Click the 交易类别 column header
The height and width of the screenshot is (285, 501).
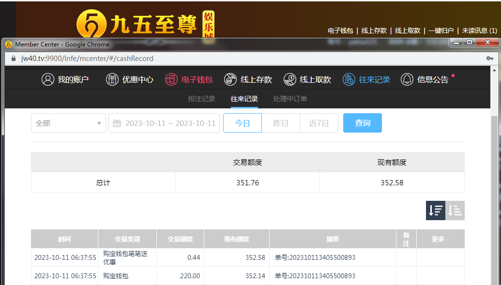pyautogui.click(x=127, y=239)
